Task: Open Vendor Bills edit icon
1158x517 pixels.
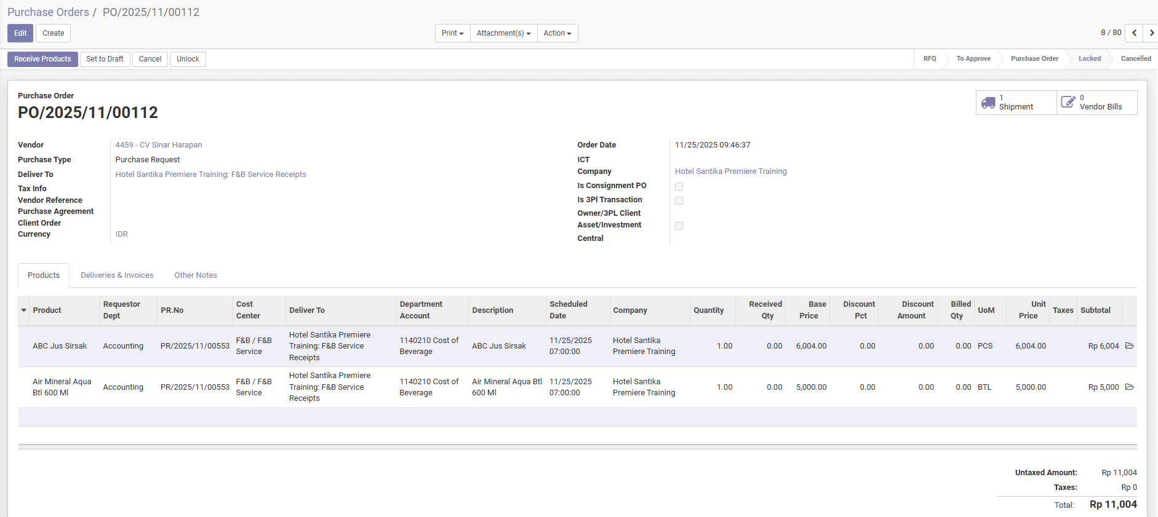Action: pos(1068,103)
